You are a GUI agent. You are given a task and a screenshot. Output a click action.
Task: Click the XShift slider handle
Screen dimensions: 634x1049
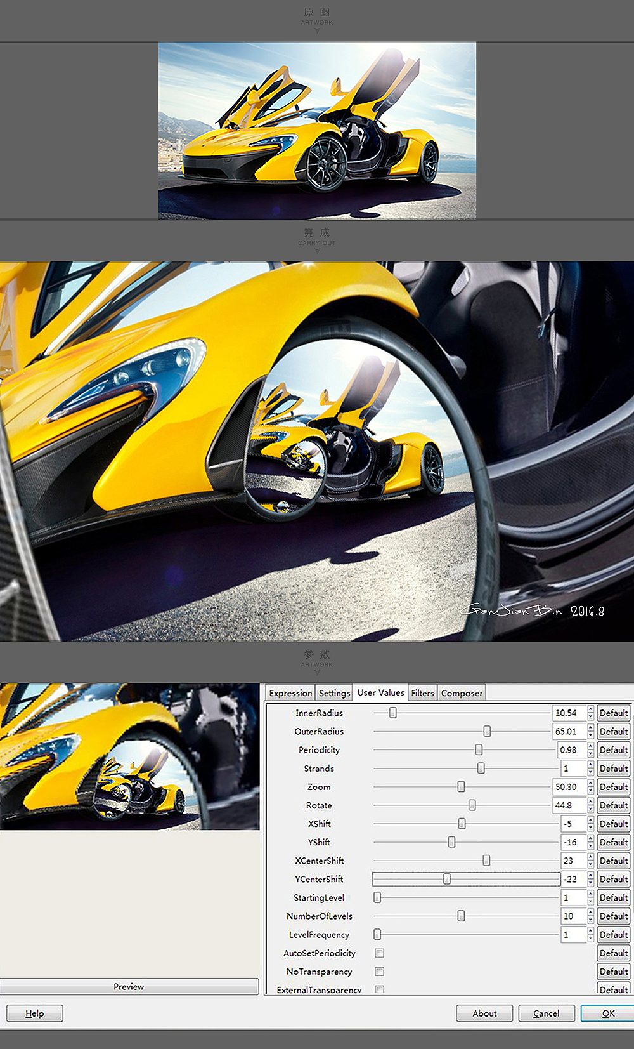coord(462,823)
